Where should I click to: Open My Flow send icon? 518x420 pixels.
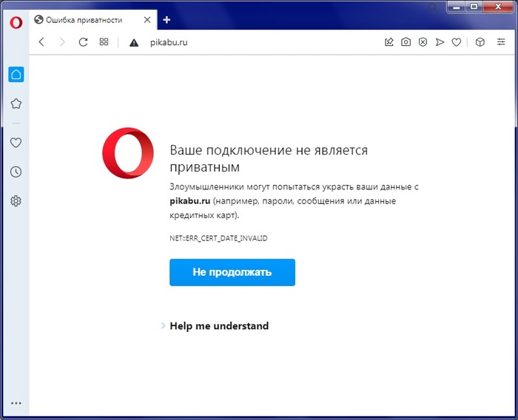tap(440, 42)
